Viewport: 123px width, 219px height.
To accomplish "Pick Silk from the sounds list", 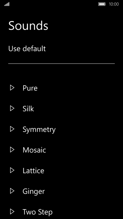I will 28,109.
